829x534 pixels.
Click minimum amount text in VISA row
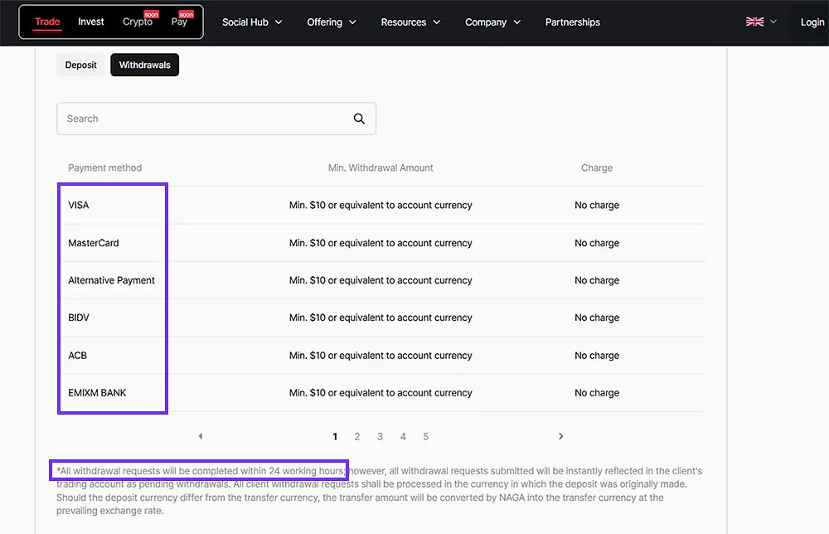(381, 205)
